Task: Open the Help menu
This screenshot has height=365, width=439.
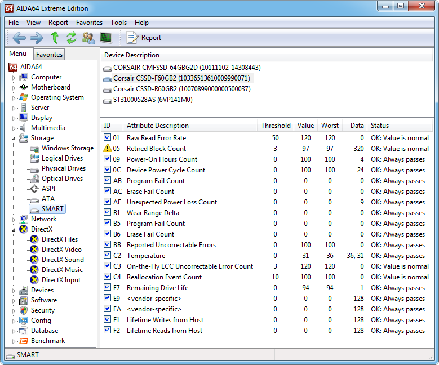Action: [141, 23]
